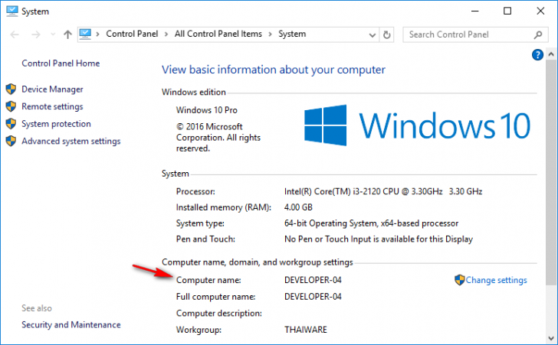Click the Forward navigation arrow
The image size is (558, 345).
[x=35, y=34]
